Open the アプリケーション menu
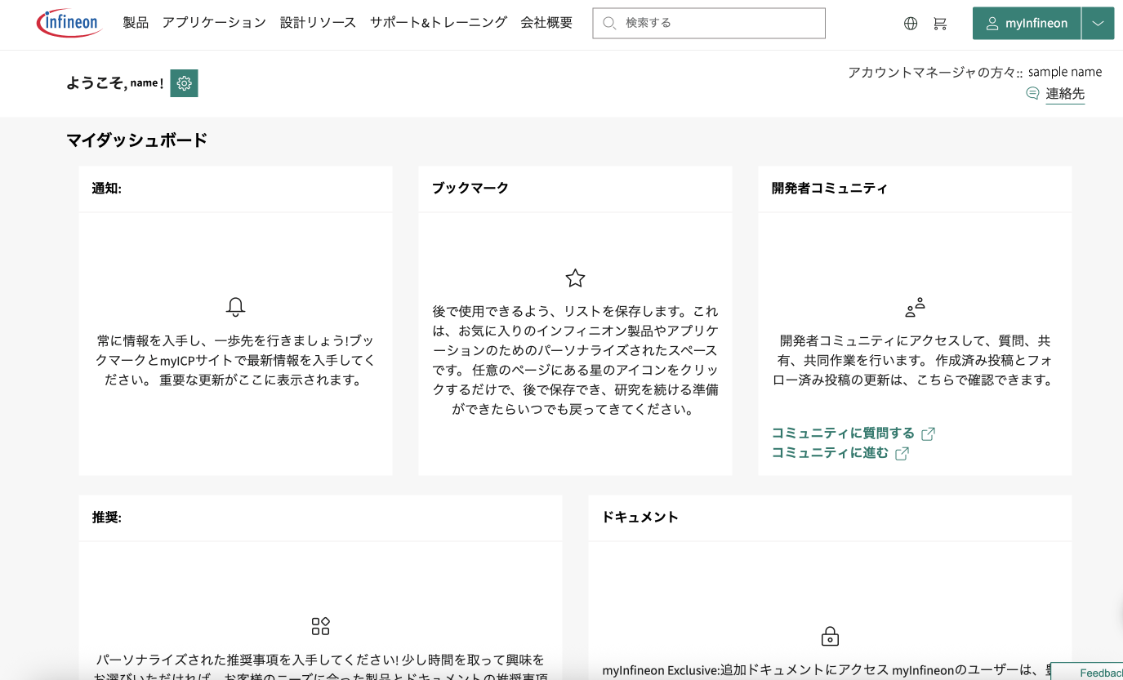This screenshot has width=1123, height=680. point(214,23)
